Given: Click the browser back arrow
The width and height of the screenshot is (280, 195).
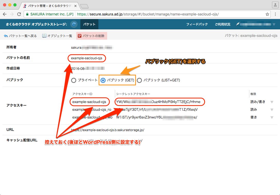Looking at the screenshot, I should click(5, 14).
